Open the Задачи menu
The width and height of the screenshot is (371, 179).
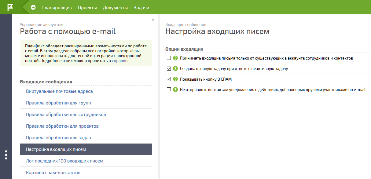coord(141,8)
